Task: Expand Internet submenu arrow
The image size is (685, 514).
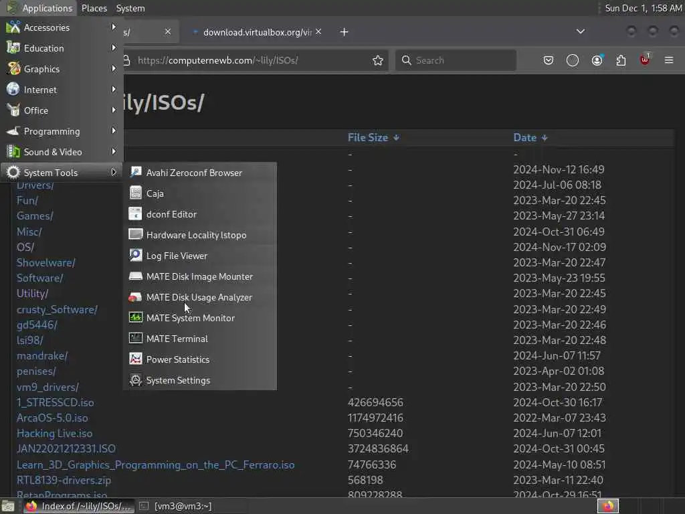Action: (114, 89)
